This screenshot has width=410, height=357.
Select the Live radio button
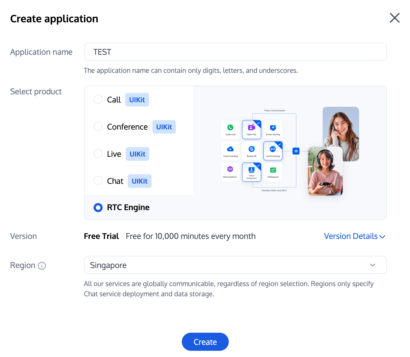98,154
